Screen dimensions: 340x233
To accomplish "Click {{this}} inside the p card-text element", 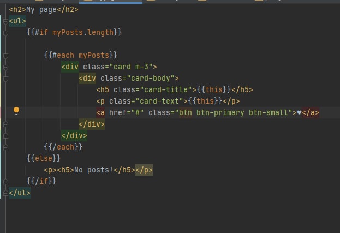I will (x=205, y=101).
